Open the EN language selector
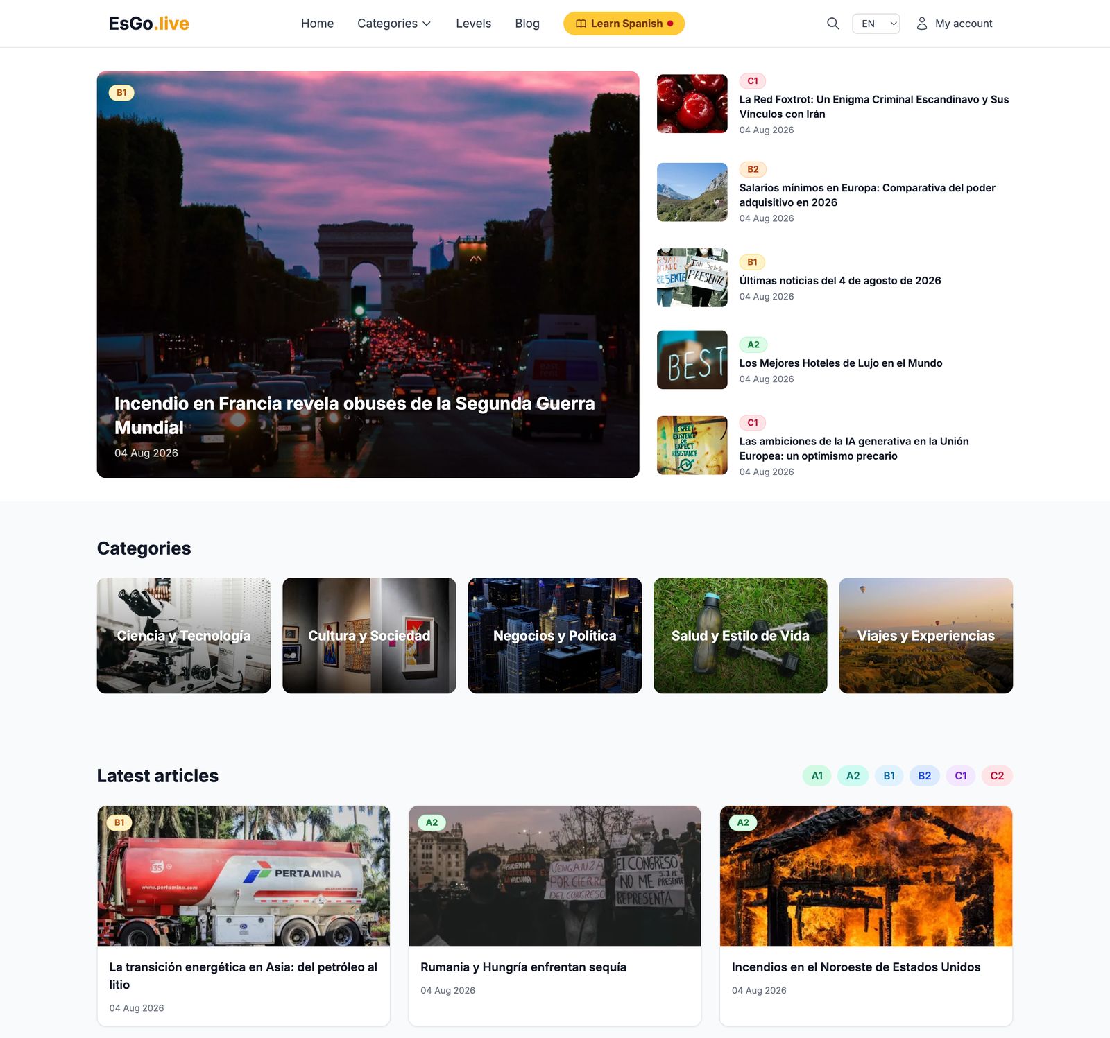This screenshot has height=1038, width=1110. [x=876, y=24]
